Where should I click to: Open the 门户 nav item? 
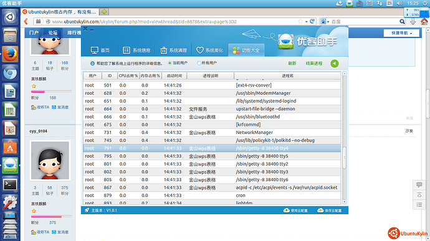(x=34, y=32)
